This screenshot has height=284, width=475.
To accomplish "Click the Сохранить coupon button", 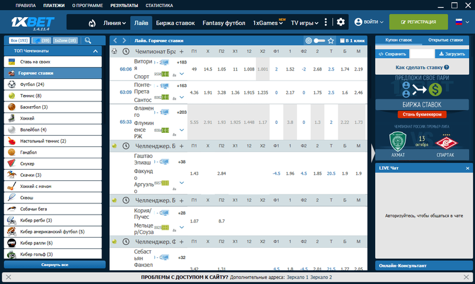I will [392, 54].
